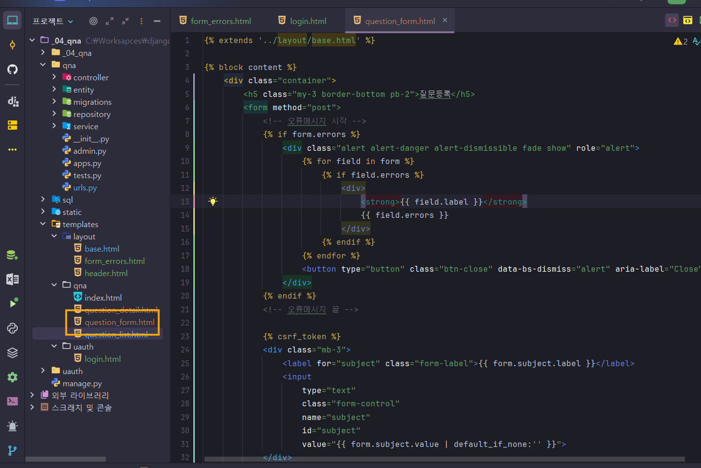Open the Django structure tool icon
701x468 pixels.
[x=13, y=101]
